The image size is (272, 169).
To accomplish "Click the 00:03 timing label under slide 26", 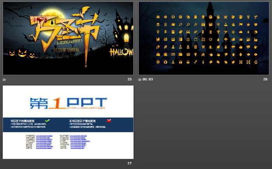I will click(x=148, y=79).
